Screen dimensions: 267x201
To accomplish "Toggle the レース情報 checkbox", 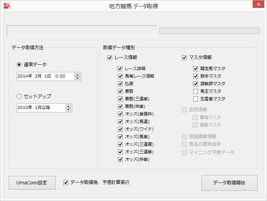I will pyautogui.click(x=110, y=58).
